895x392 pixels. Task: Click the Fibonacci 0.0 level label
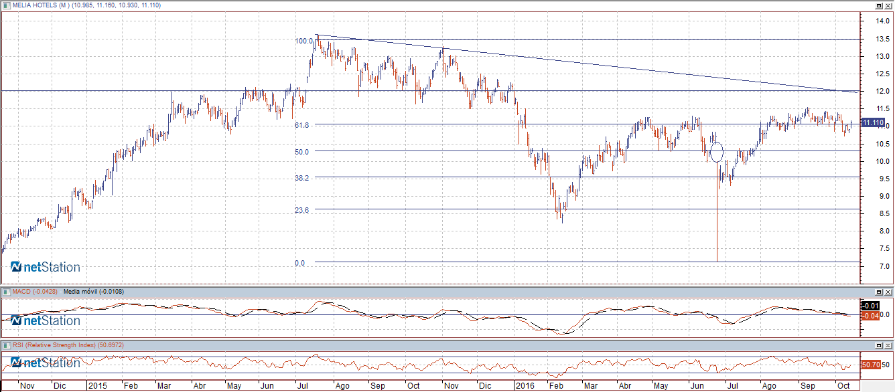click(299, 263)
